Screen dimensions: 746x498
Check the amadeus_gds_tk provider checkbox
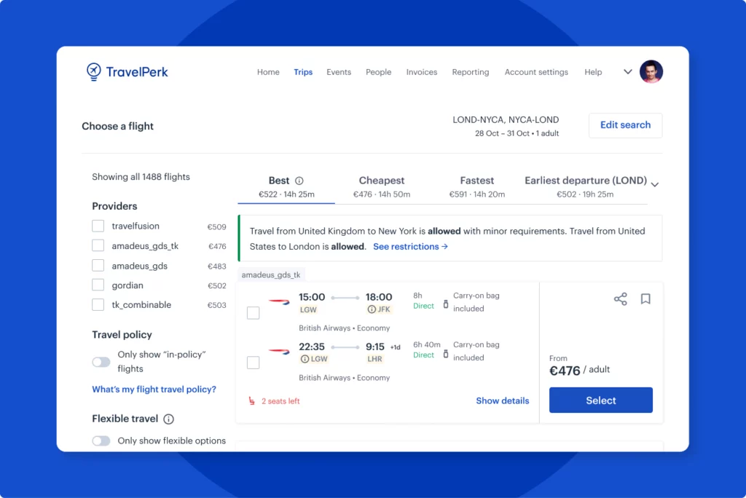(x=98, y=245)
